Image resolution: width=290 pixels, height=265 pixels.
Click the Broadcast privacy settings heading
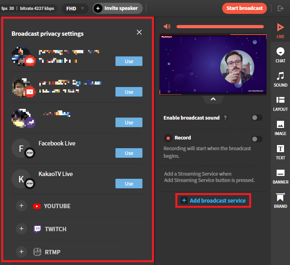coord(48,34)
